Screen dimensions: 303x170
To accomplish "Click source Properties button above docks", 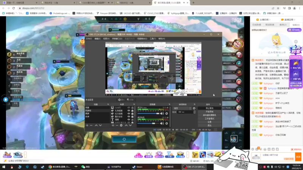I will click(122, 100).
